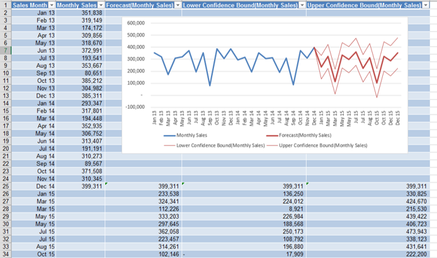
Task: Open the Lower Confidence Bound filter dropdown
Action: tap(302, 4)
